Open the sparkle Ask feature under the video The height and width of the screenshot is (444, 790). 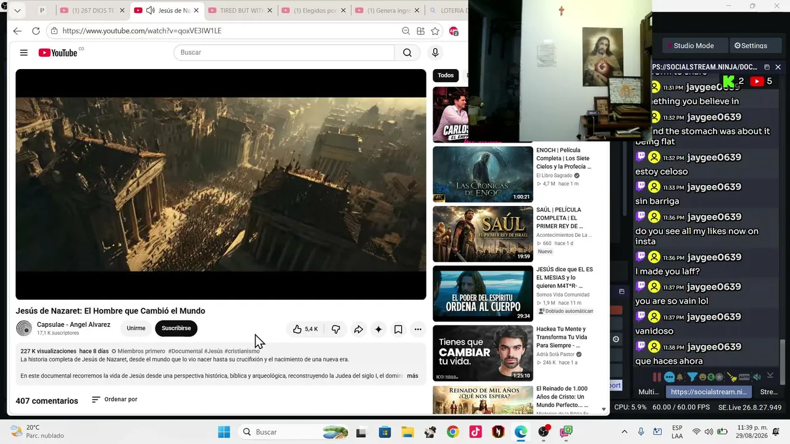coord(378,329)
